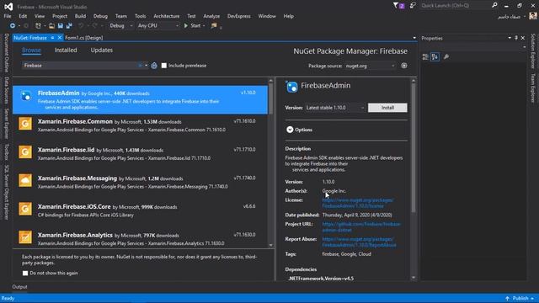Click the FirebaseAdmin package icon in details pane
The width and height of the screenshot is (539, 303).
(x=292, y=87)
